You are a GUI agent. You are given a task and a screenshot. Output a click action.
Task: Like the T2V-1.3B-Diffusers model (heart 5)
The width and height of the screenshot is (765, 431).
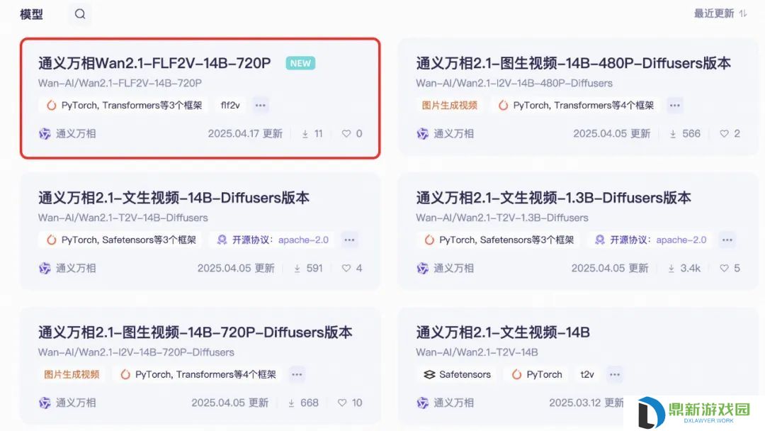[x=724, y=269]
